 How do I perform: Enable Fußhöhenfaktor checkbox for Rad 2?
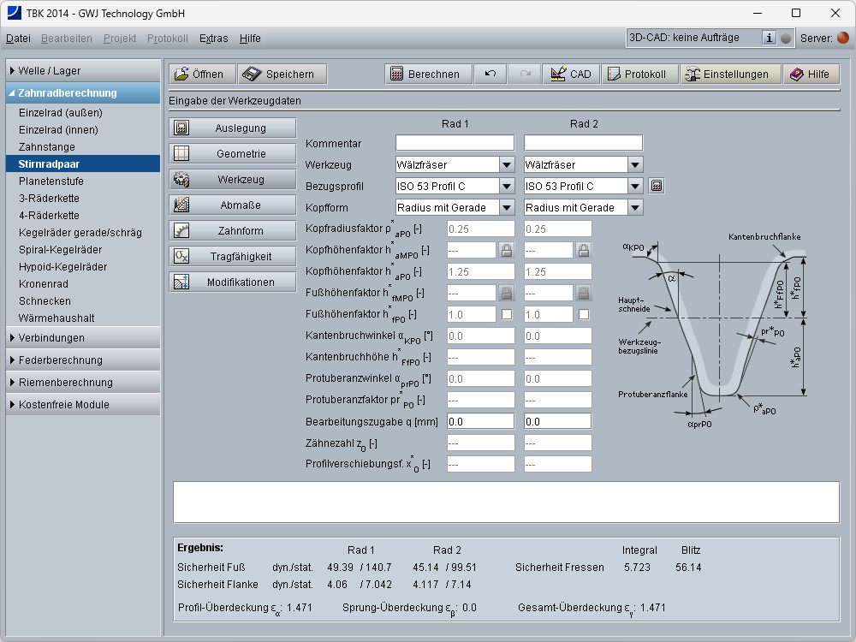coord(584,314)
